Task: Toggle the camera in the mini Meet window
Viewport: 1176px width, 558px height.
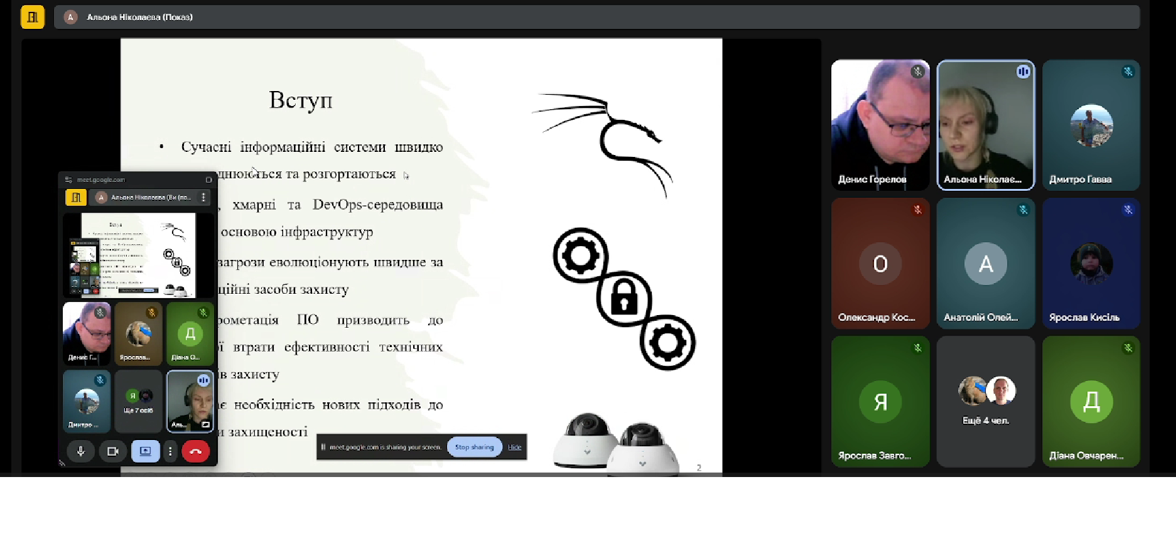Action: click(x=113, y=451)
